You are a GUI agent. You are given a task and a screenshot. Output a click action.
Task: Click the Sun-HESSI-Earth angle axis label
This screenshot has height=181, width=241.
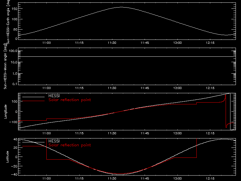pyautogui.click(x=8, y=22)
